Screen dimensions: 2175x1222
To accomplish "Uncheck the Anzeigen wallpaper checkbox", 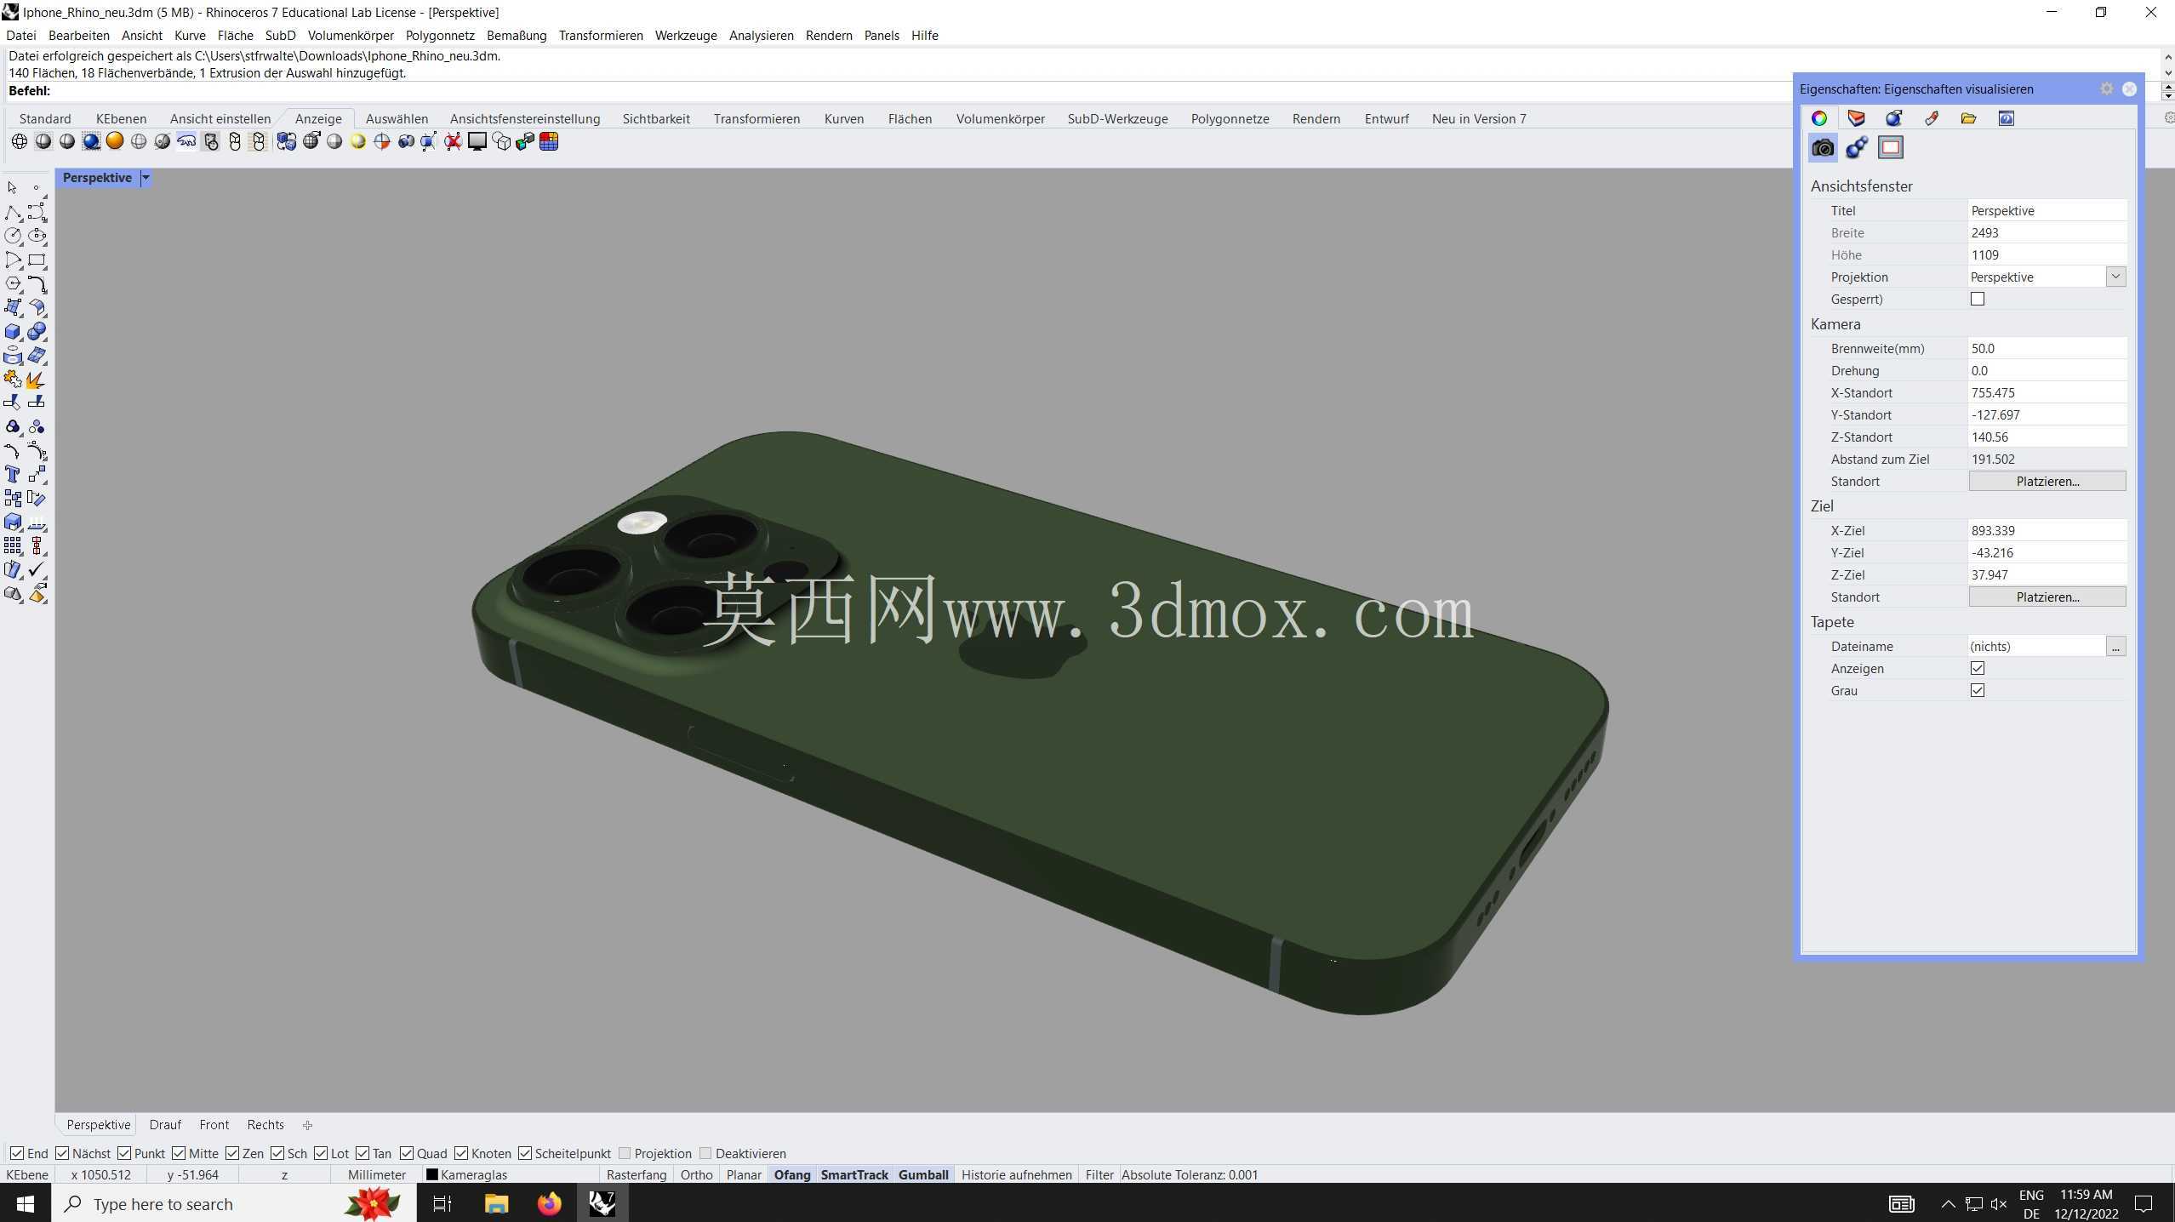I will coord(1978,668).
